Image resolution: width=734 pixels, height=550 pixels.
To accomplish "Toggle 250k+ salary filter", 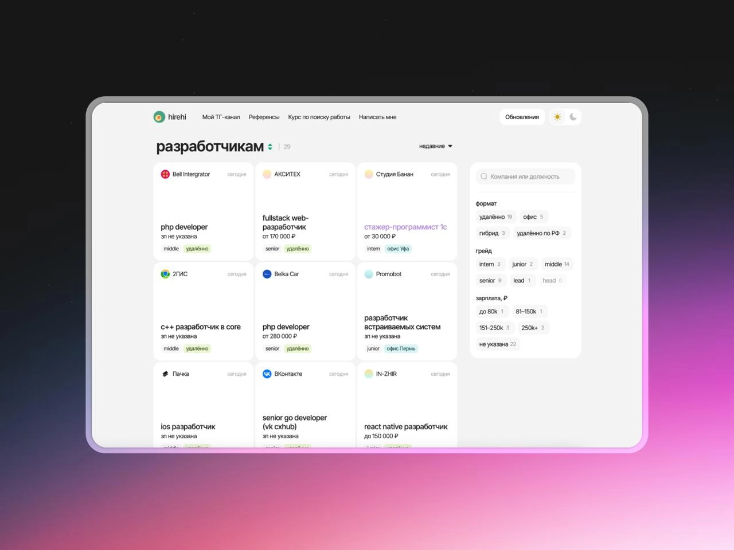I will point(533,328).
